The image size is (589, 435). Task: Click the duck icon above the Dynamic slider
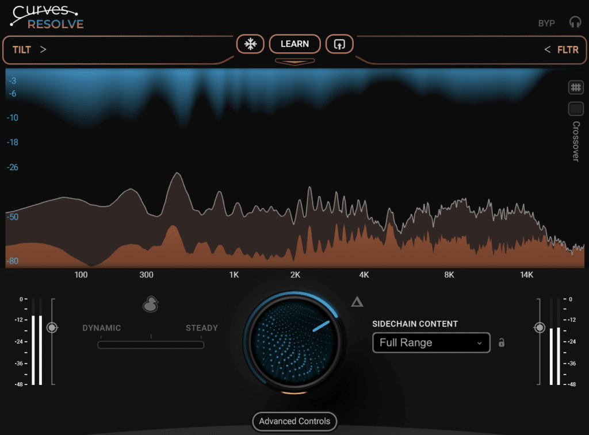150,304
